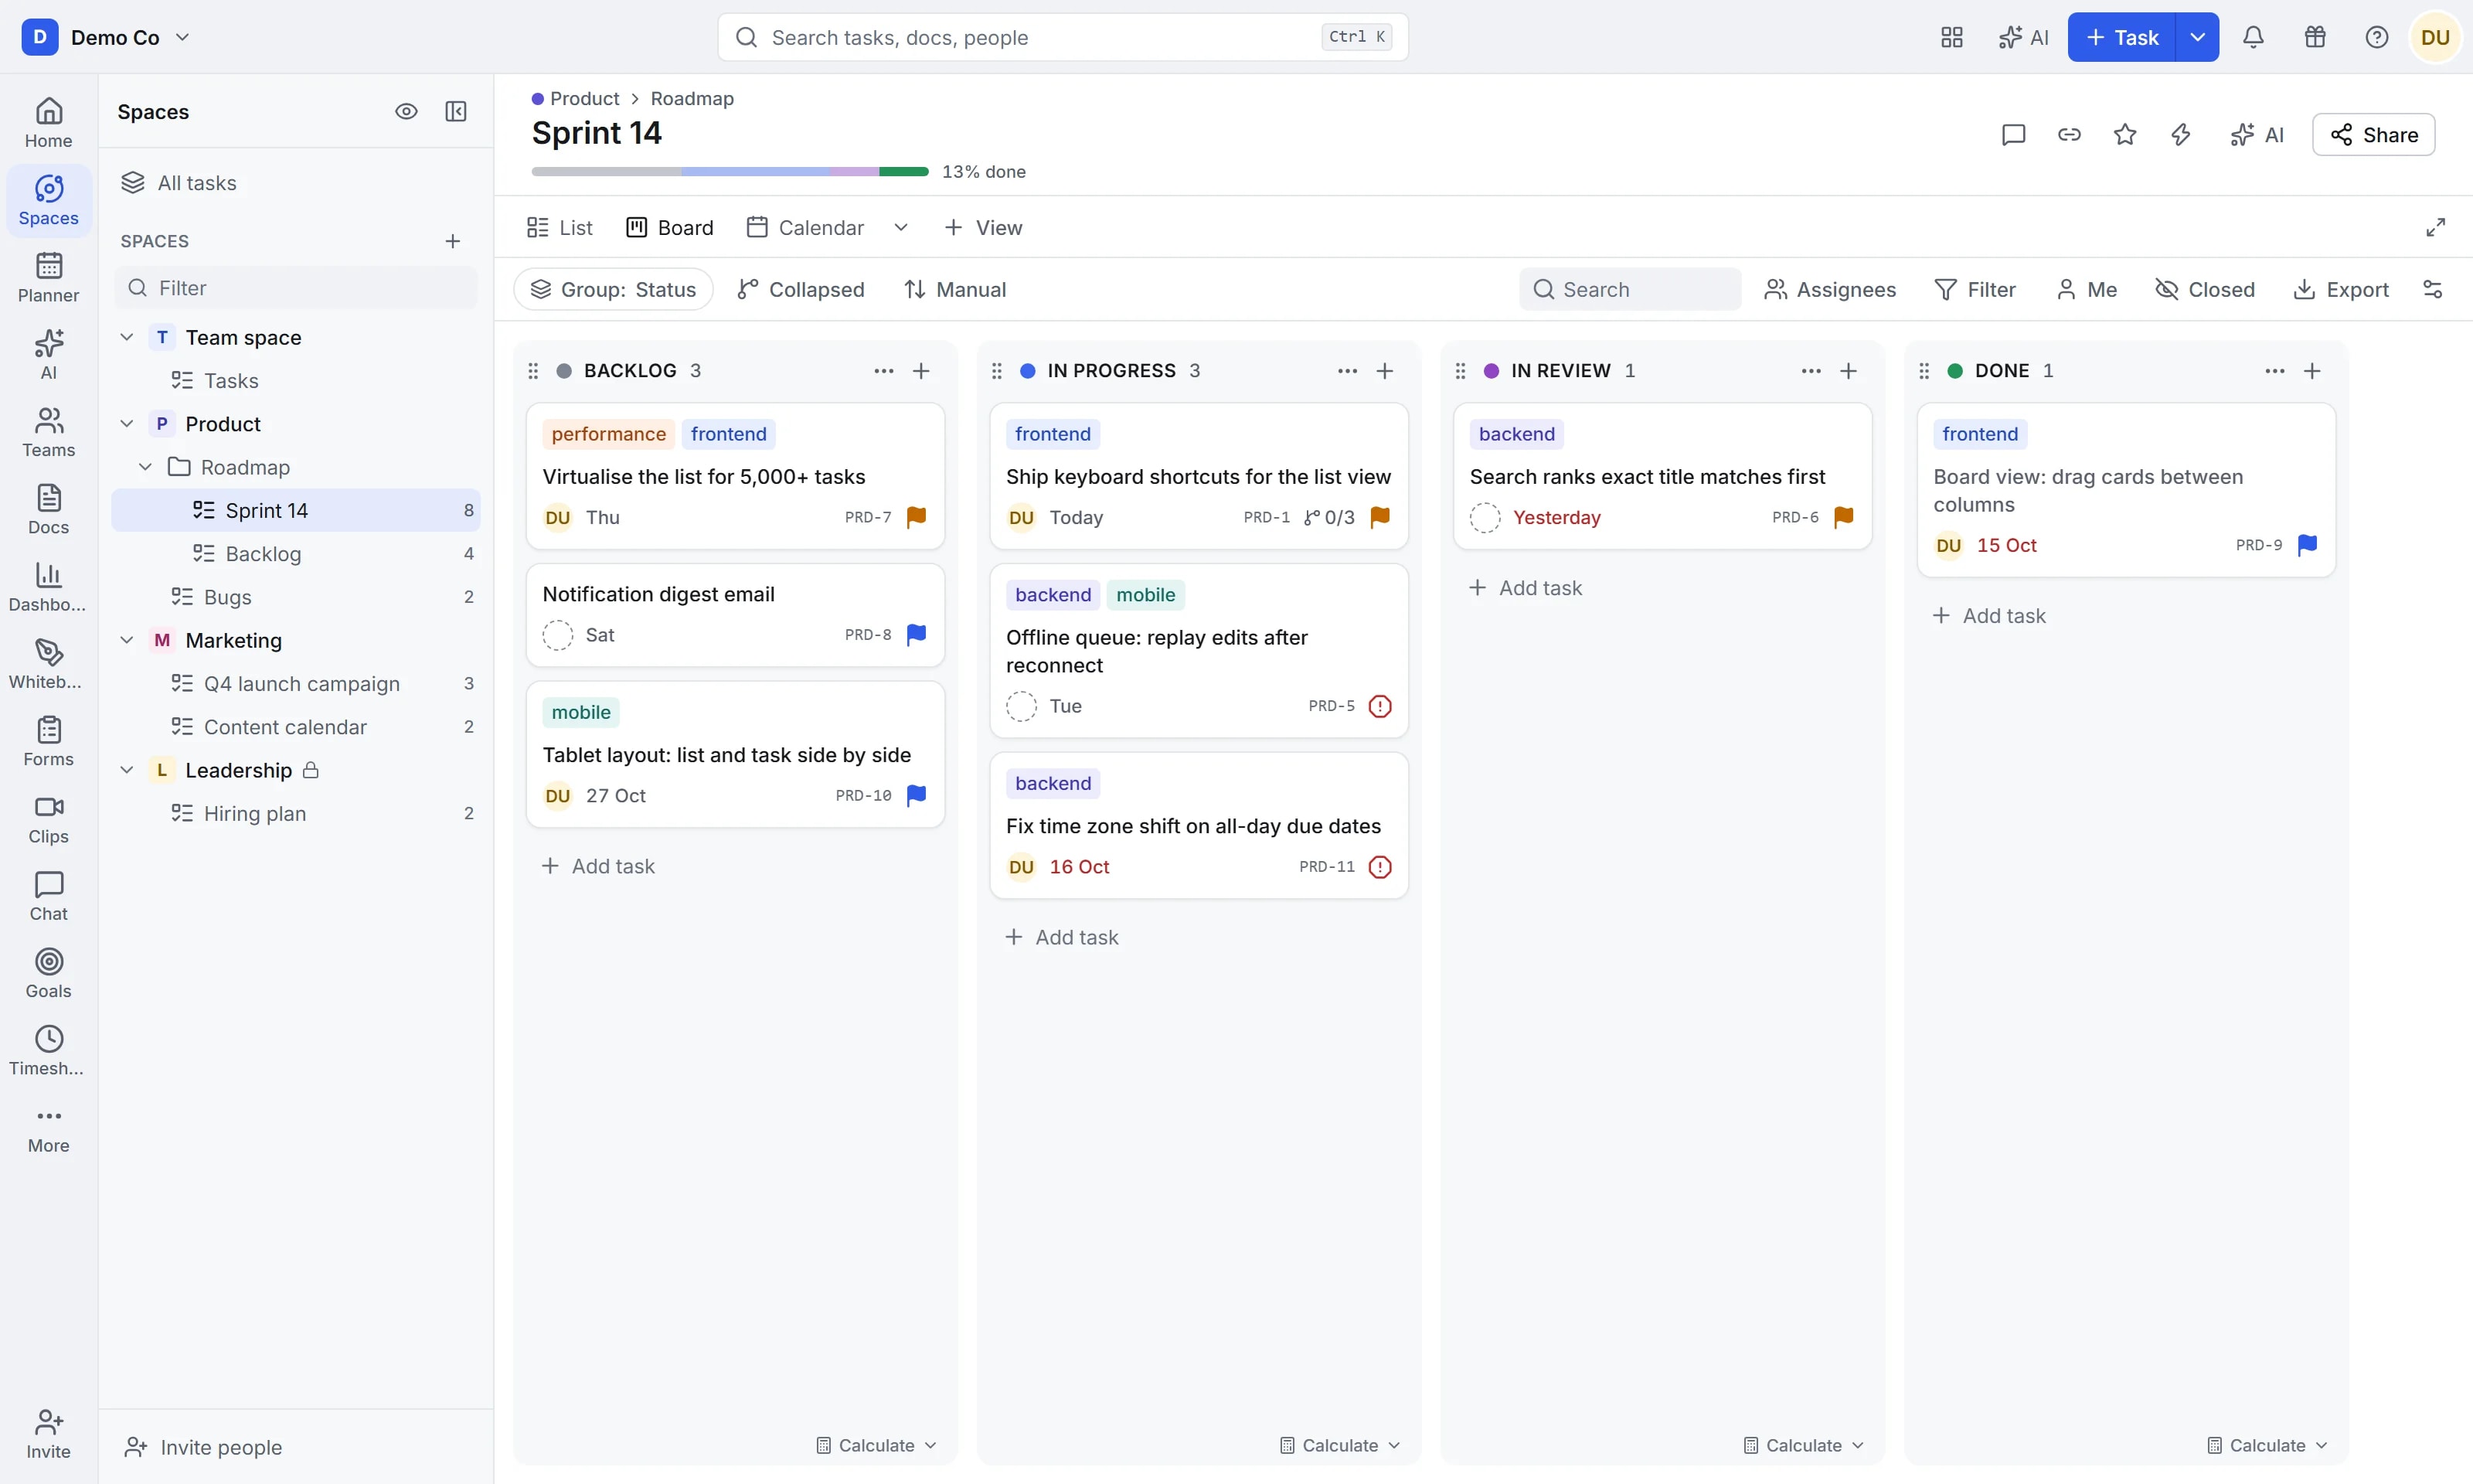This screenshot has width=2473, height=1484.
Task: Open more views chevron after Calendar
Action: pos(900,227)
